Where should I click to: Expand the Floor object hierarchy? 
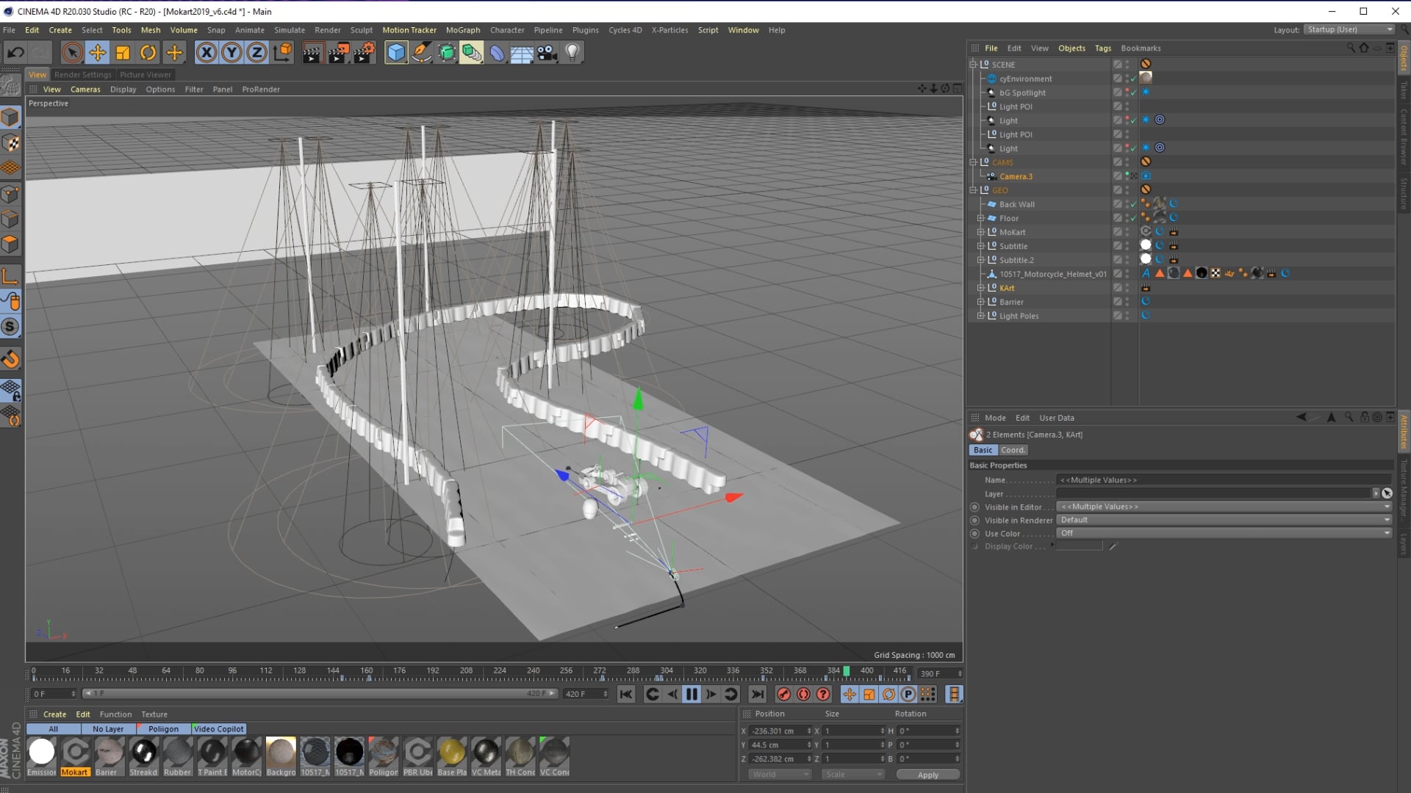pos(980,218)
